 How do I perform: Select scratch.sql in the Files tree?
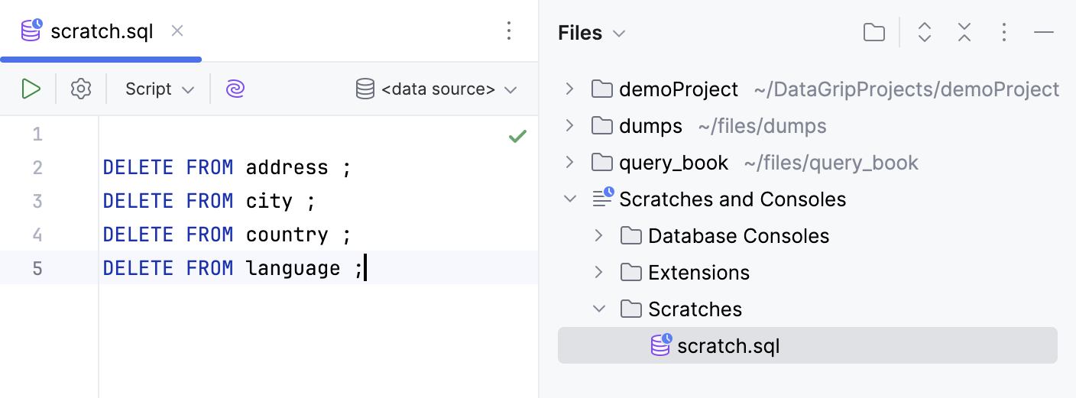728,346
